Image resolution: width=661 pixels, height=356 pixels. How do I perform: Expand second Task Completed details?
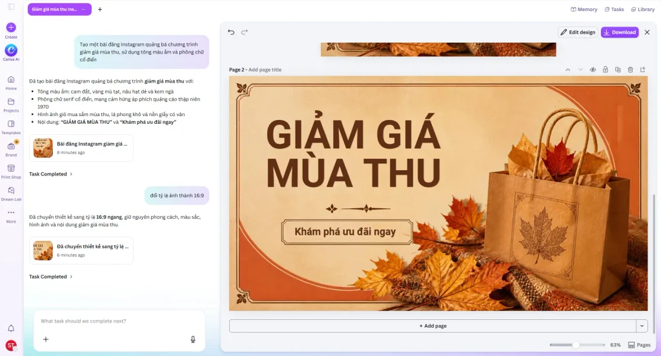(50, 277)
